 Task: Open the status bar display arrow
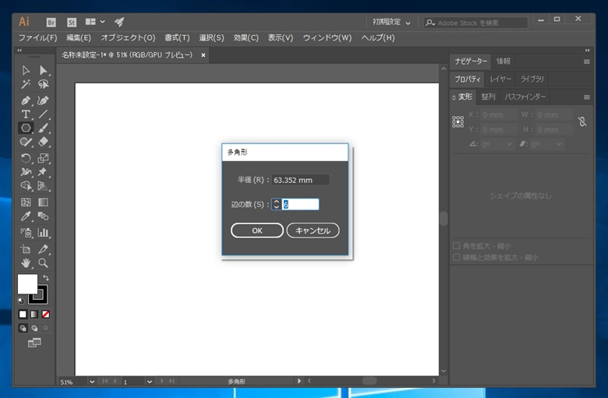pyautogui.click(x=299, y=381)
